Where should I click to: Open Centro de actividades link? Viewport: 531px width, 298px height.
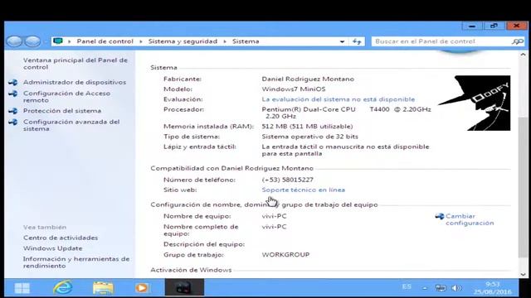(x=61, y=238)
